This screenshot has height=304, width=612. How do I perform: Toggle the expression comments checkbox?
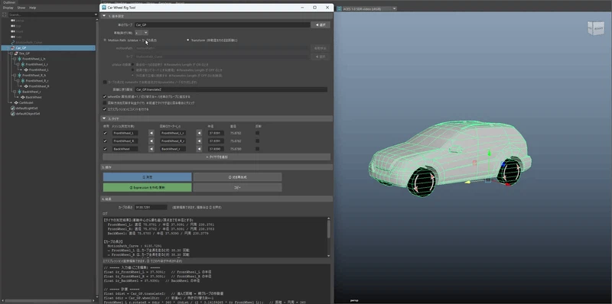pyautogui.click(x=105, y=109)
